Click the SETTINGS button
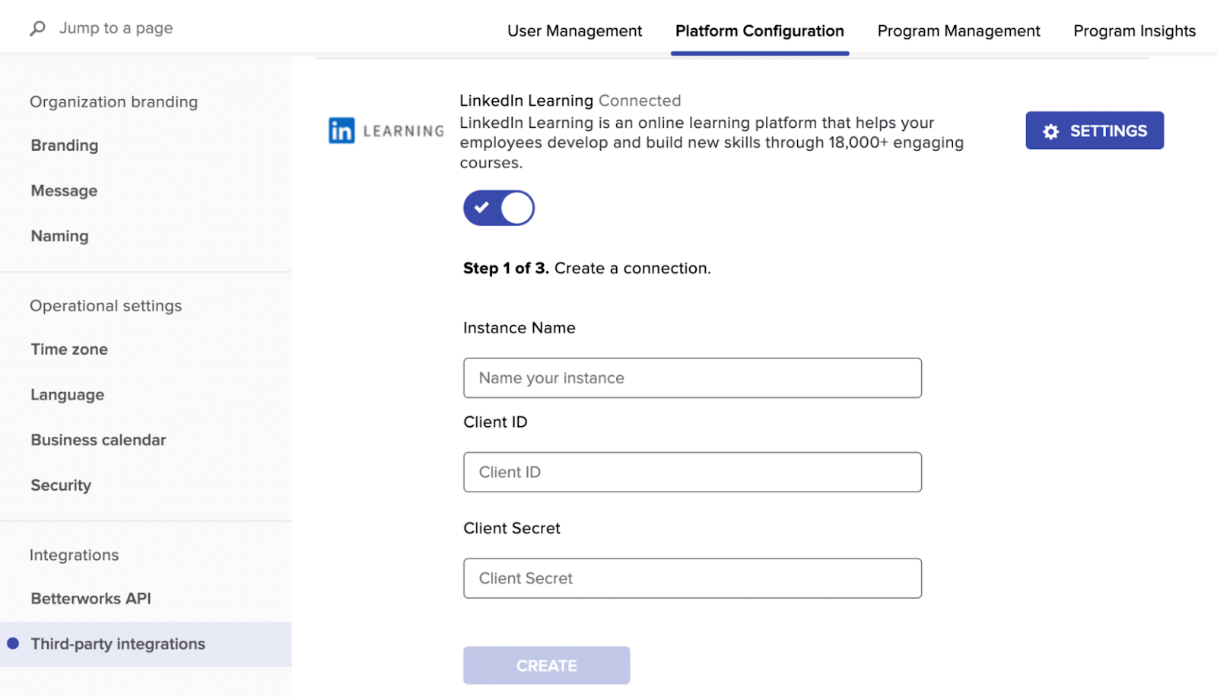 [x=1095, y=131]
